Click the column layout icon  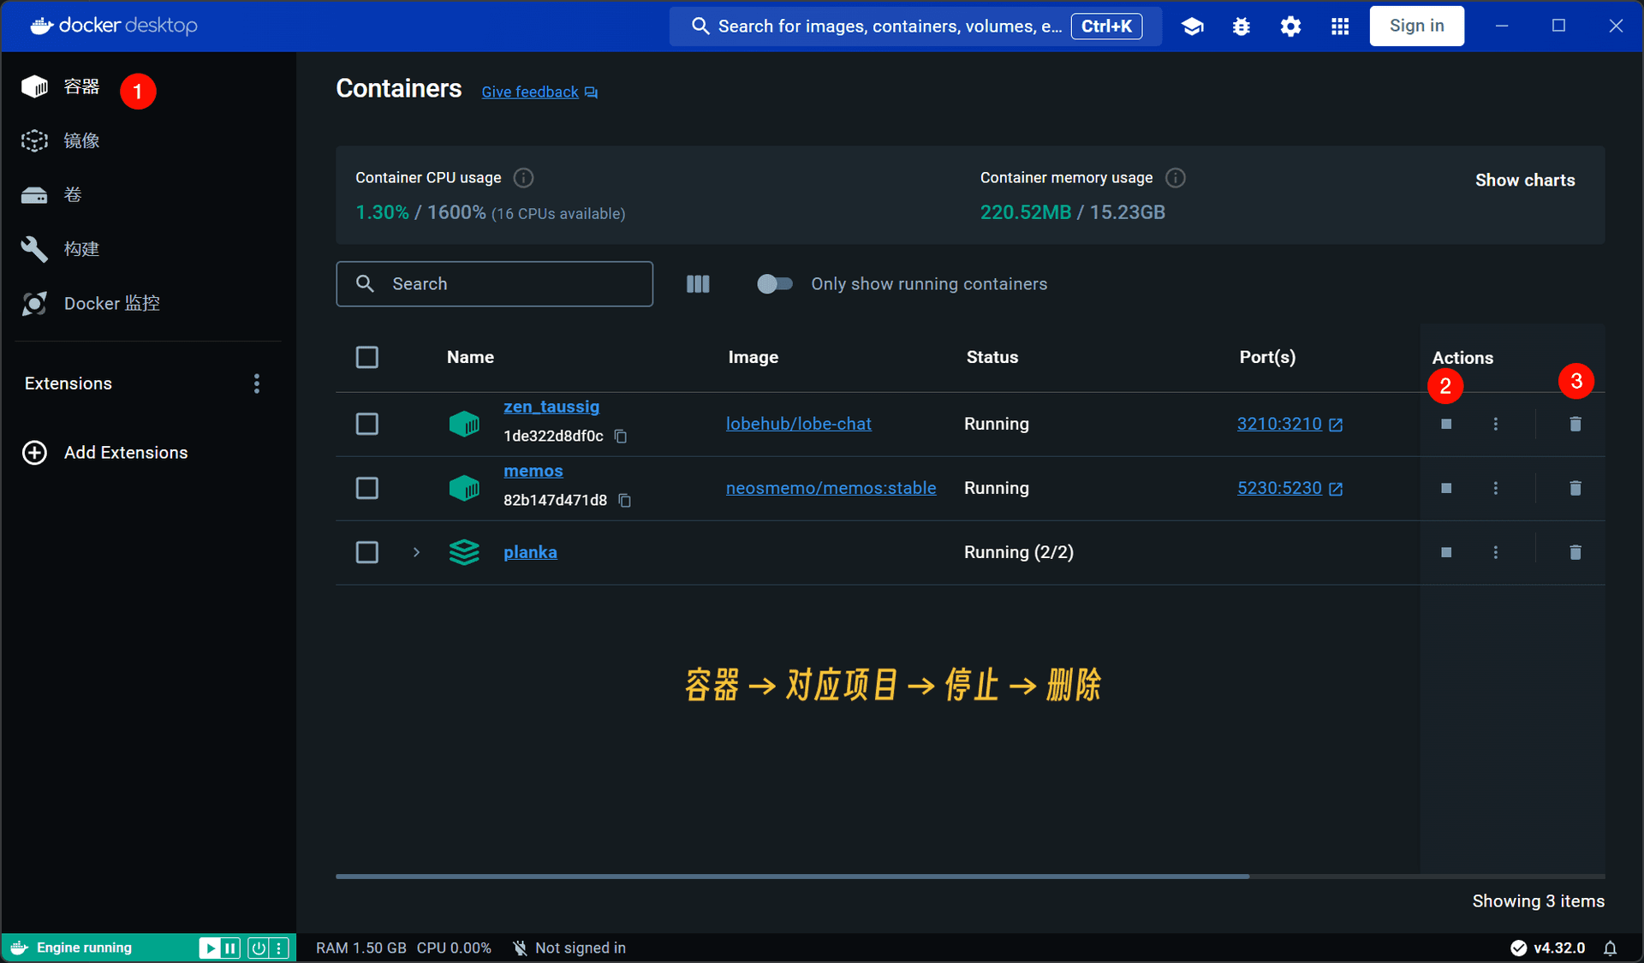(698, 284)
